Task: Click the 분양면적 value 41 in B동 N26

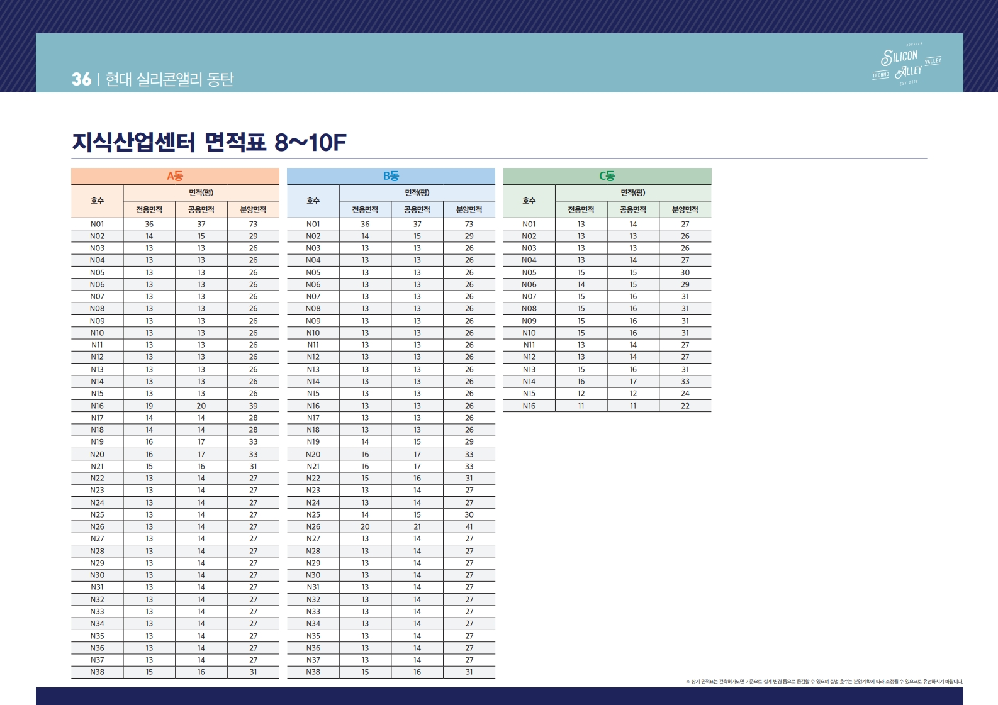Action: click(469, 526)
